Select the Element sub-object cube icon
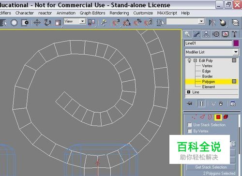The width and height of the screenshot is (242, 176). click(226, 117)
